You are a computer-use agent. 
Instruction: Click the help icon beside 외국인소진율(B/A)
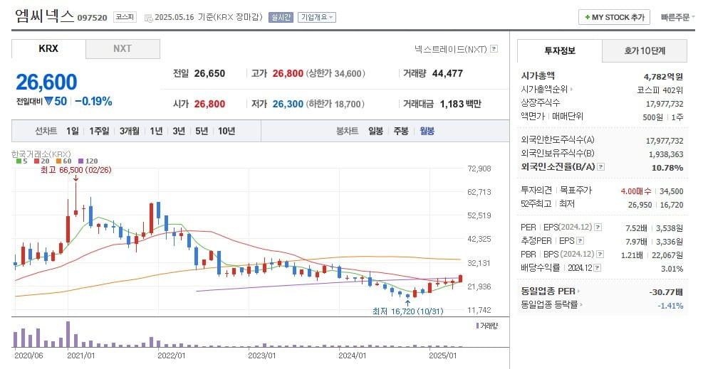pos(600,167)
